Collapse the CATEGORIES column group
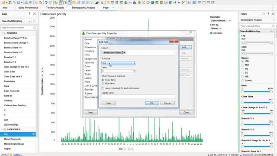Image resolution: width=277 pixels, height=156 pixels. pyautogui.click(x=2, y=130)
